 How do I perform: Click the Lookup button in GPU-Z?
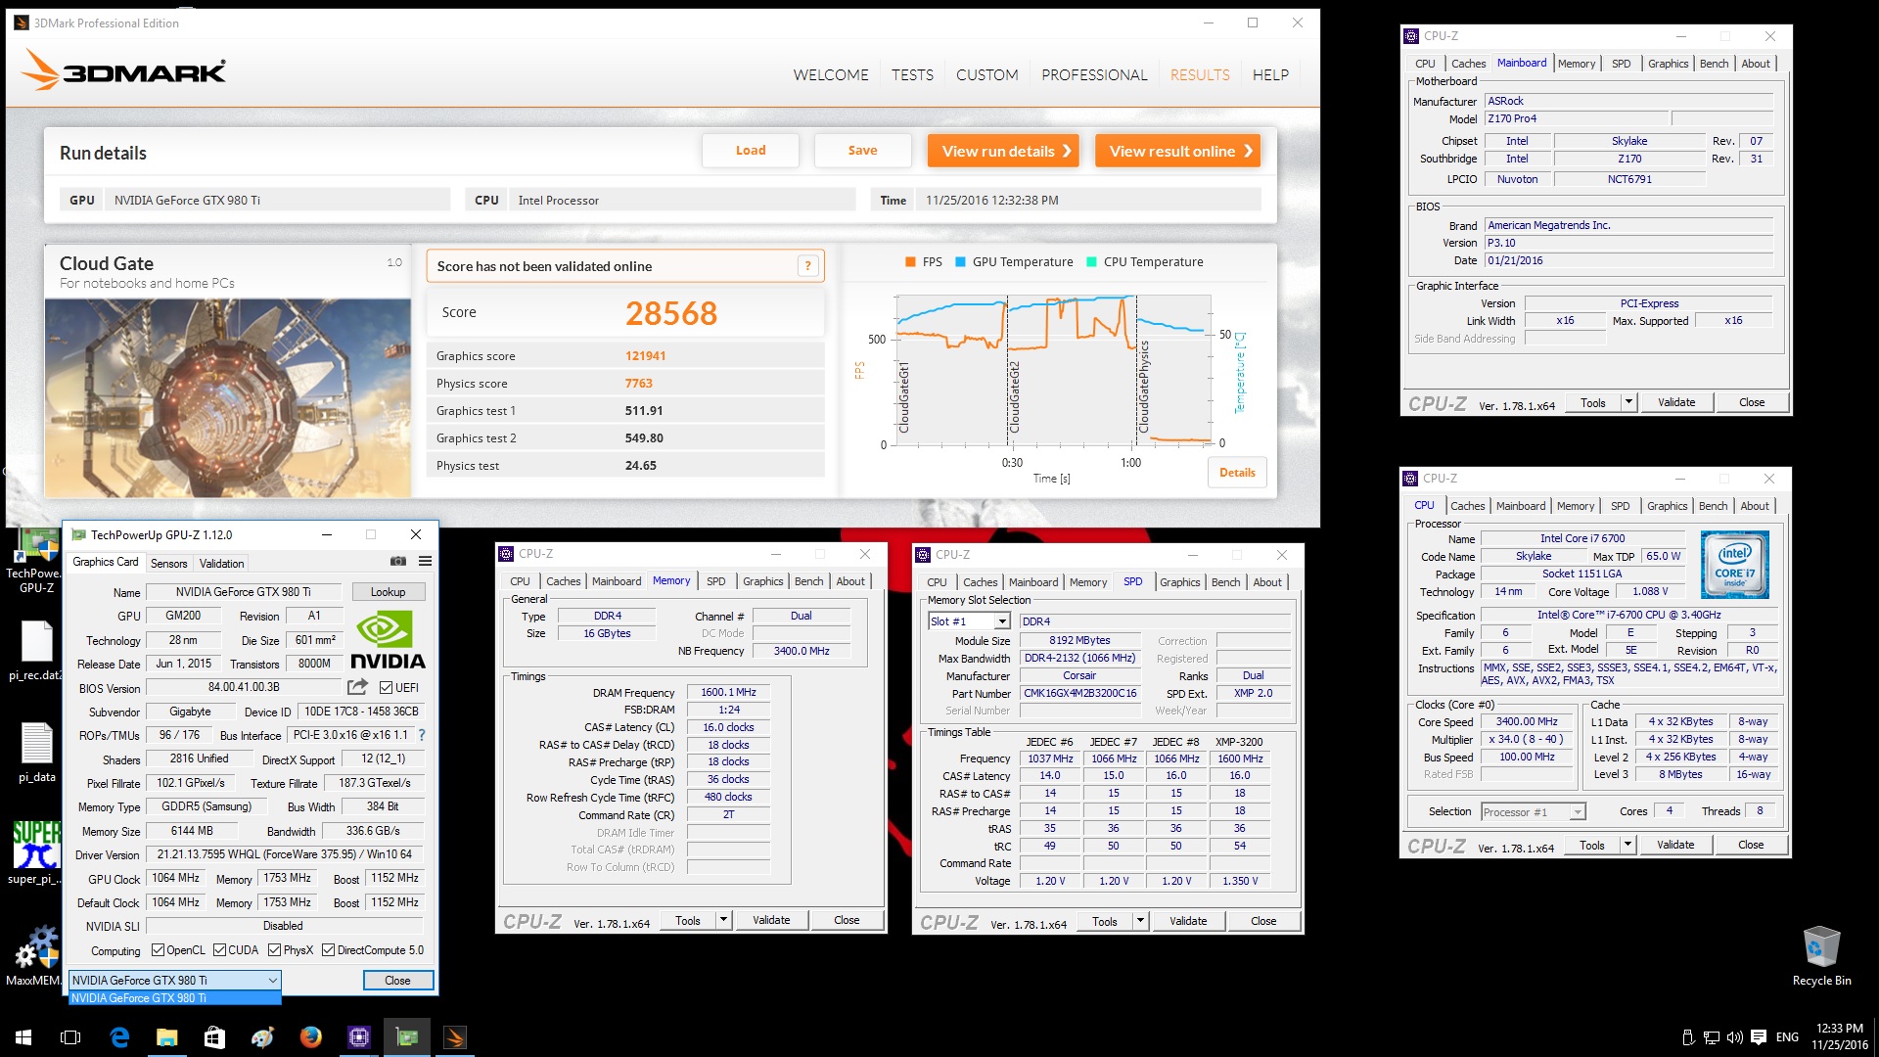[388, 592]
